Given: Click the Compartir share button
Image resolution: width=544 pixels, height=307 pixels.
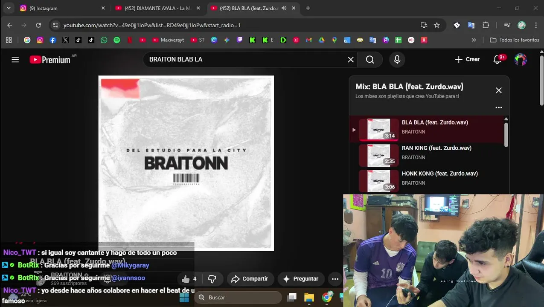Looking at the screenshot, I should point(250,279).
